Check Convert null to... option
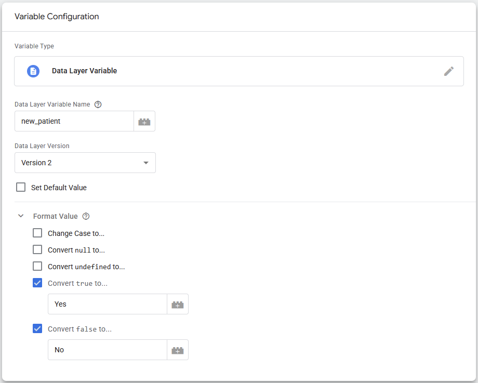The width and height of the screenshot is (478, 383). click(x=37, y=250)
